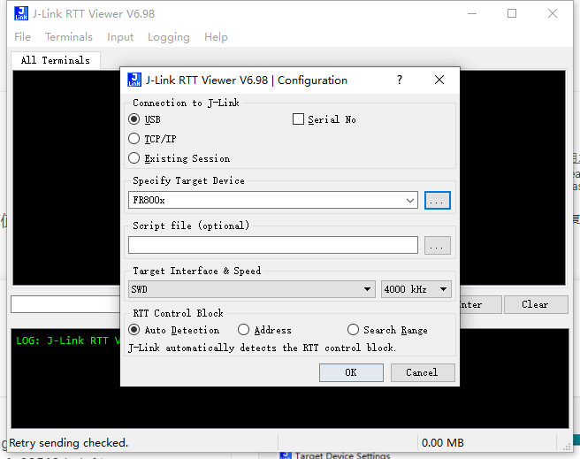The height and width of the screenshot is (459, 580).
Task: Click the green LOG: J-Link RTT text
Action: tap(68, 340)
